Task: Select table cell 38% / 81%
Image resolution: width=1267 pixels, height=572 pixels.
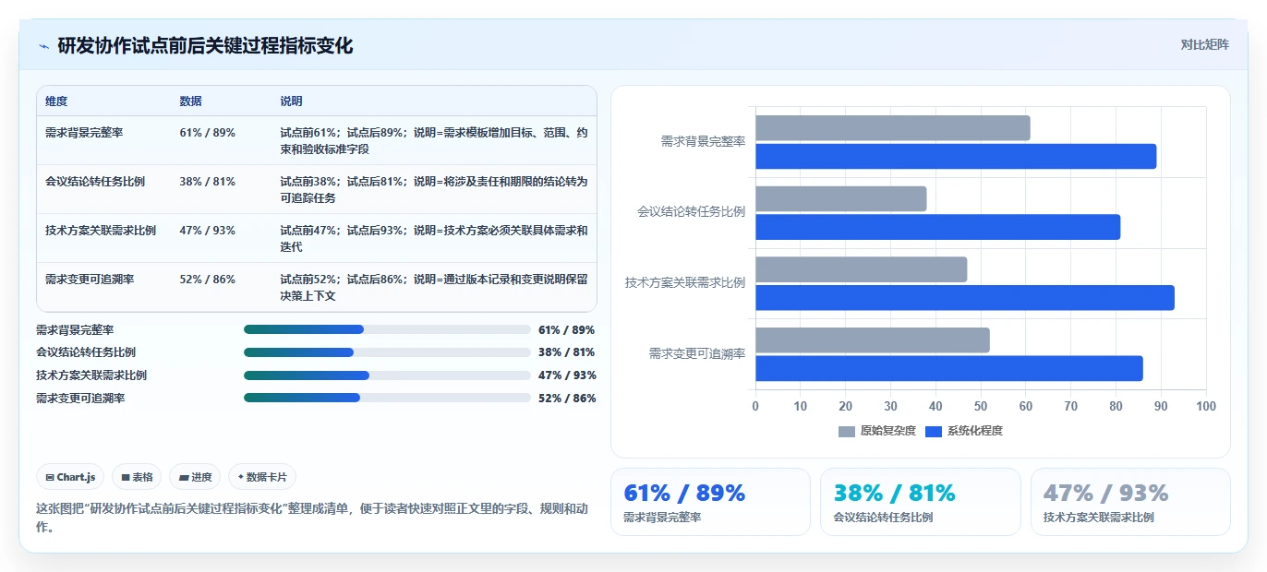Action: point(208,182)
